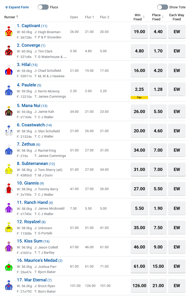Select Giannis win odds 27.00
190x296 pixels.
[x=139, y=189]
